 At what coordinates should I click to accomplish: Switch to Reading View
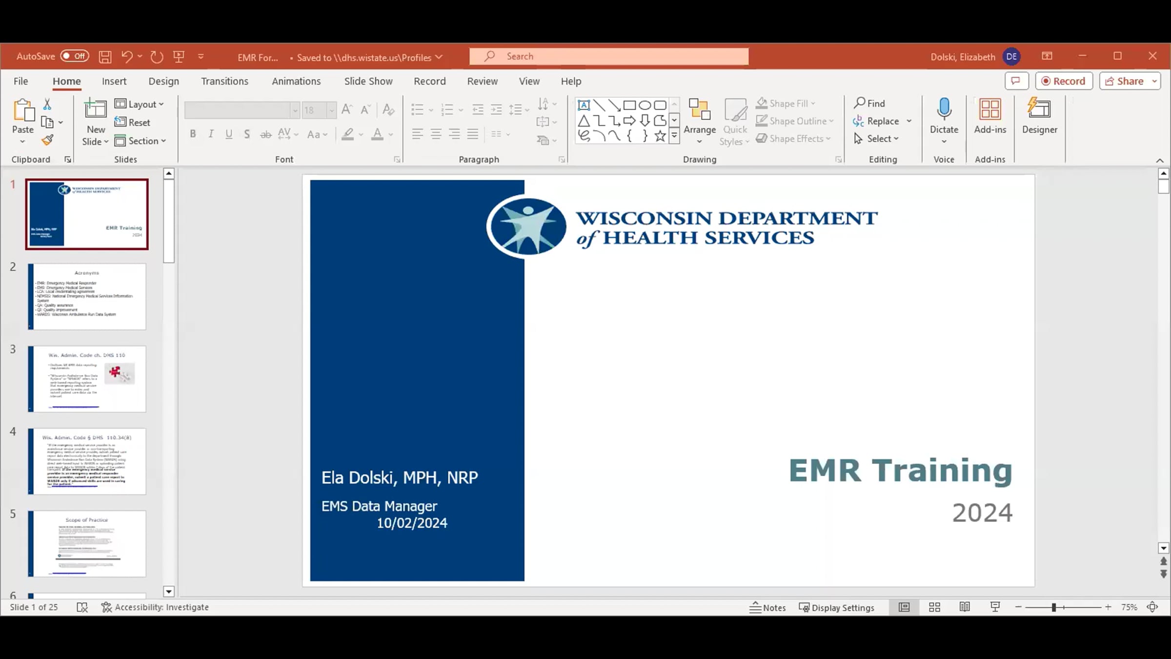pos(965,607)
